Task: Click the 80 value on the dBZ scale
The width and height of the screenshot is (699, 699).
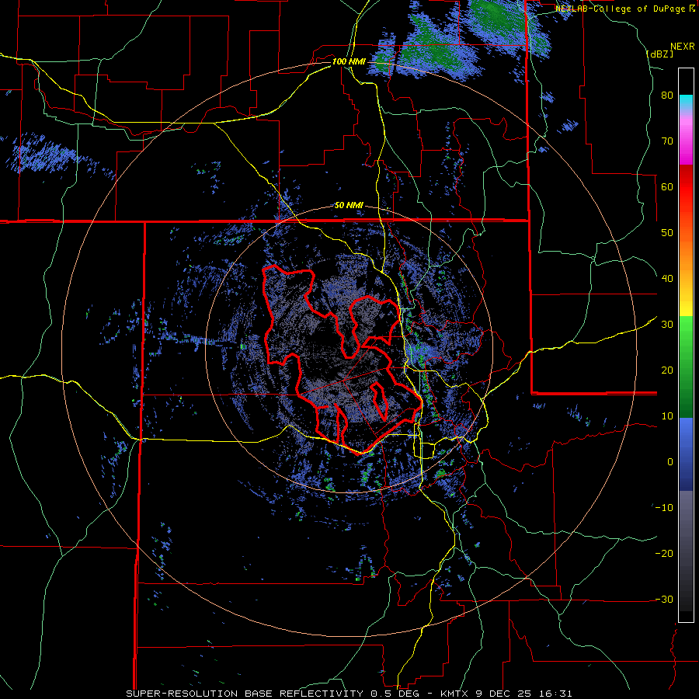Action: pyautogui.click(x=667, y=96)
